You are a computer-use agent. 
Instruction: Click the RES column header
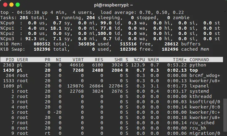(99, 60)
